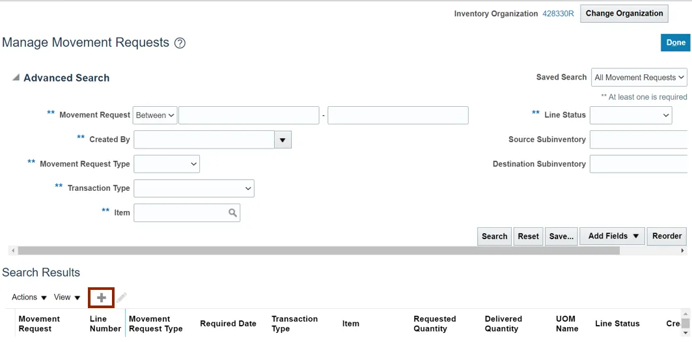Viewport: 692px width, 342px height.
Task: Click the plus icon to add movement request
Action: coord(102,298)
